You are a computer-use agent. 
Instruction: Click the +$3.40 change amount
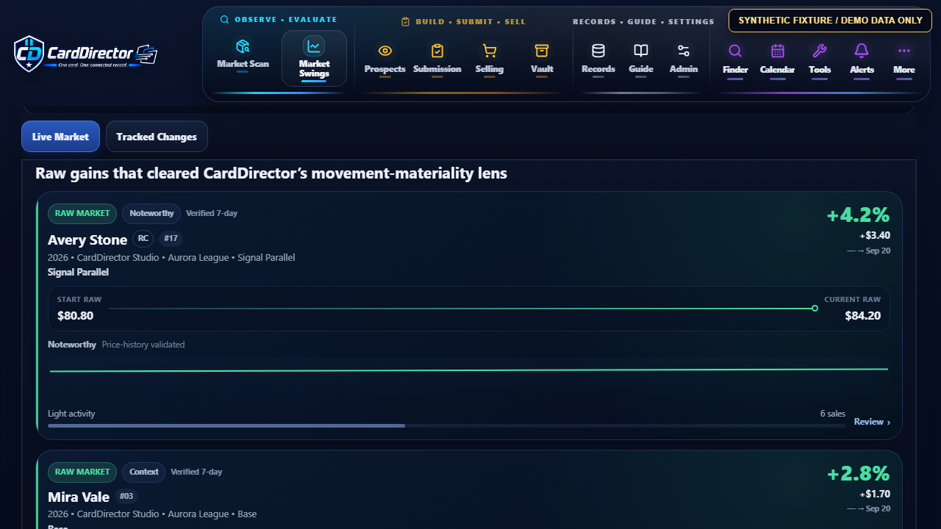[875, 236]
